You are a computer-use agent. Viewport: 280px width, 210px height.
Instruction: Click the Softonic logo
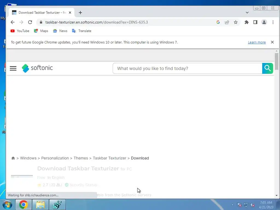(37, 68)
